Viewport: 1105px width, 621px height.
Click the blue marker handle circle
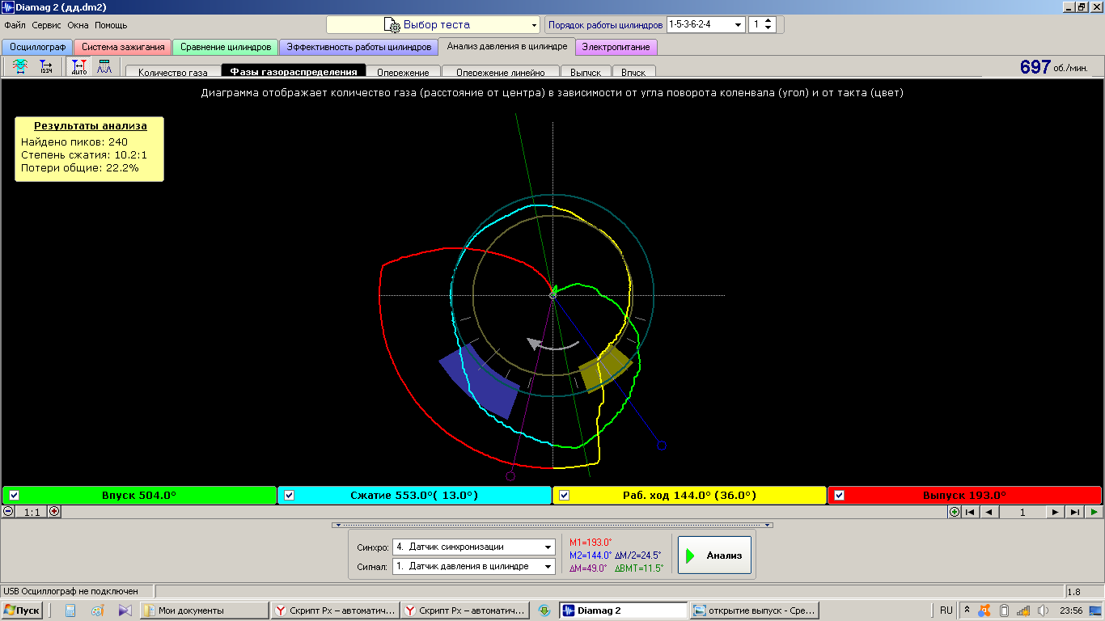[x=662, y=446]
